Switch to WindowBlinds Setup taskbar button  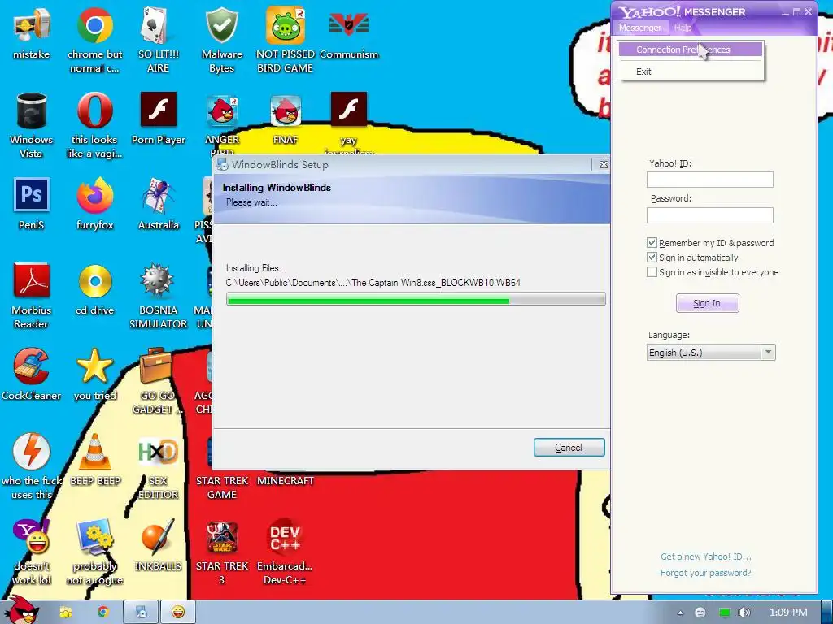coord(142,613)
